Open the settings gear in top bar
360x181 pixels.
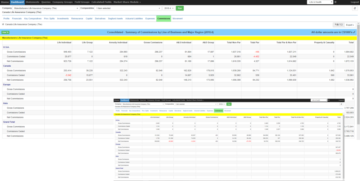coord(335,2)
